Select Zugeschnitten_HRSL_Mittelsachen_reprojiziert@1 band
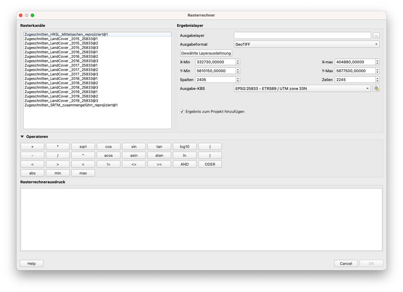The image size is (403, 292). [97, 34]
